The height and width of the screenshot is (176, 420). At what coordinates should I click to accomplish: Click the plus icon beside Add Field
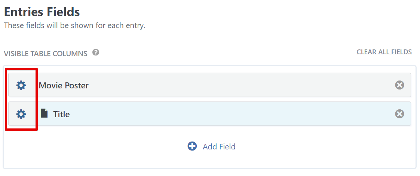point(192,146)
